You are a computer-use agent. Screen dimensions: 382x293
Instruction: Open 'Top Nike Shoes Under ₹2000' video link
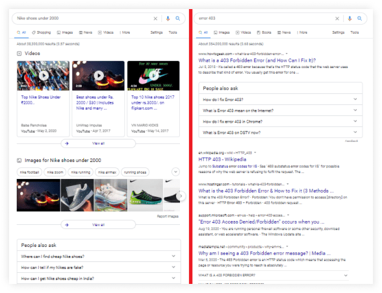point(41,100)
